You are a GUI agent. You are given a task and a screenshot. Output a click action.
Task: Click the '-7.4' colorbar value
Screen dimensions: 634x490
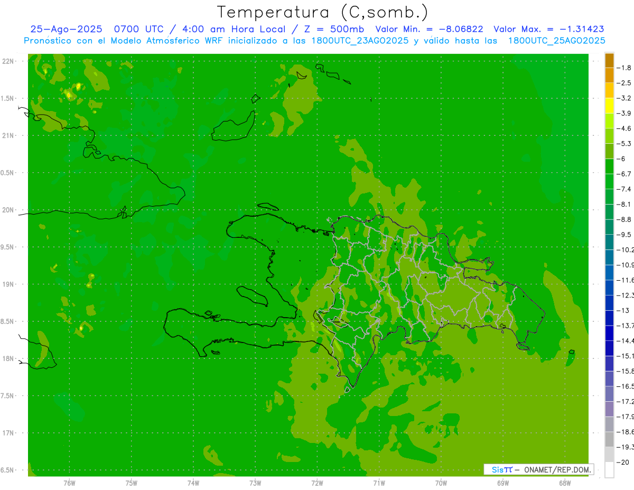(624, 189)
